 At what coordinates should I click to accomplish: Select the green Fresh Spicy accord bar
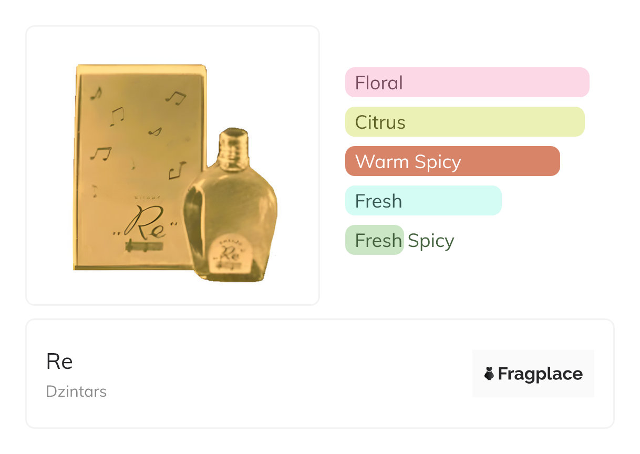pos(375,240)
